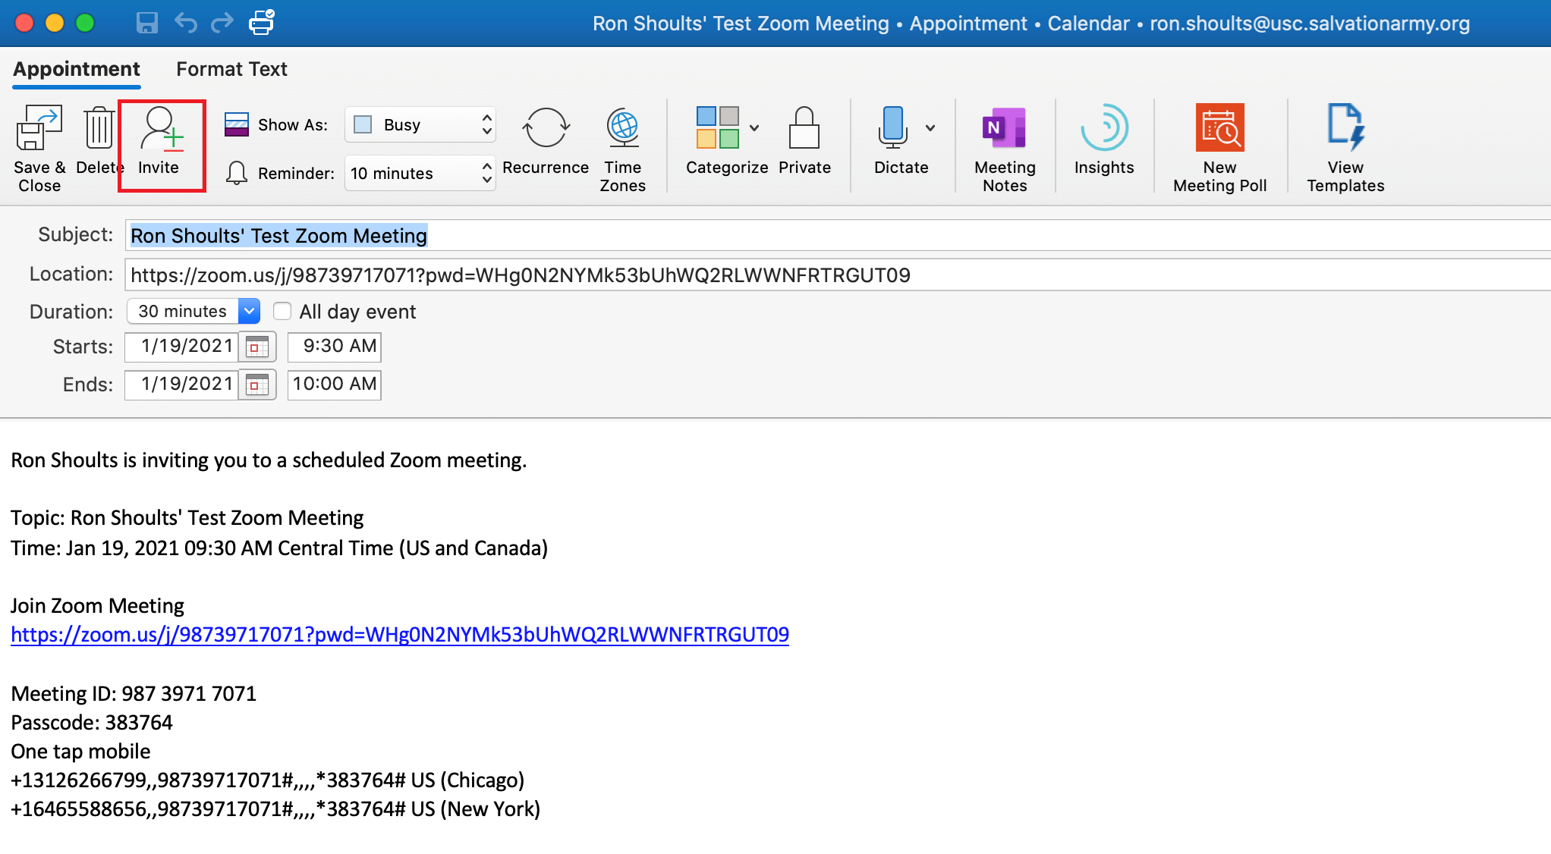The height and width of the screenshot is (854, 1551).
Task: Switch to the Format Text tab
Action: coord(231,69)
